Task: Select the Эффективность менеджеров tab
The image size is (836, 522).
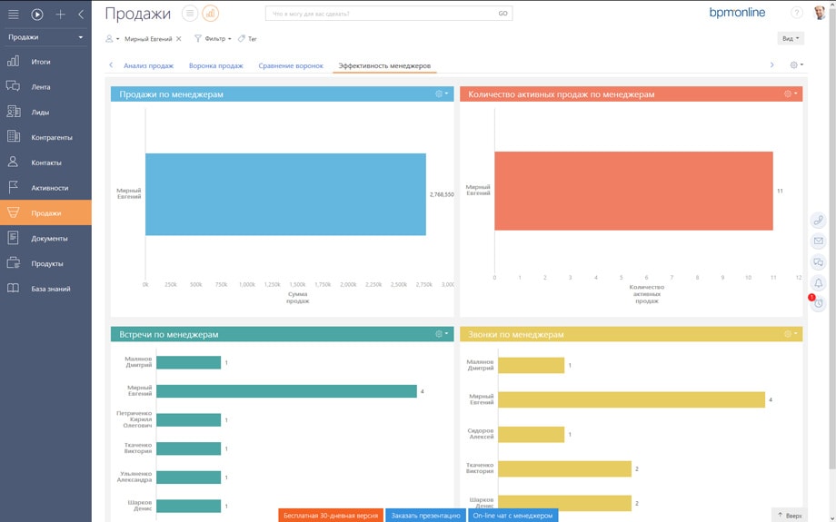Action: pyautogui.click(x=384, y=65)
